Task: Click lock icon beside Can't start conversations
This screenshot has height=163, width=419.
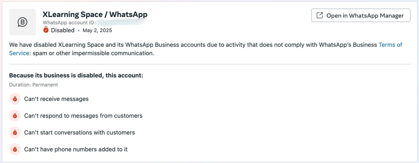Action: pyautogui.click(x=15, y=133)
